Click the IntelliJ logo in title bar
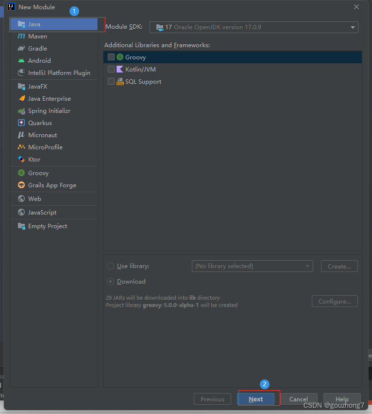The height and width of the screenshot is (414, 372). [11, 7]
